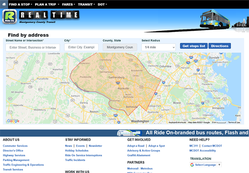Open the Adopt a Road link

pyautogui.click(x=136, y=146)
